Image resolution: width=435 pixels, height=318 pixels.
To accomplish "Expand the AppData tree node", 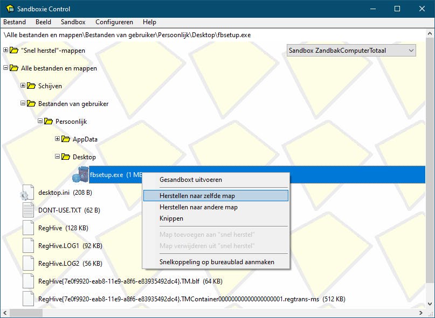I will (57, 138).
